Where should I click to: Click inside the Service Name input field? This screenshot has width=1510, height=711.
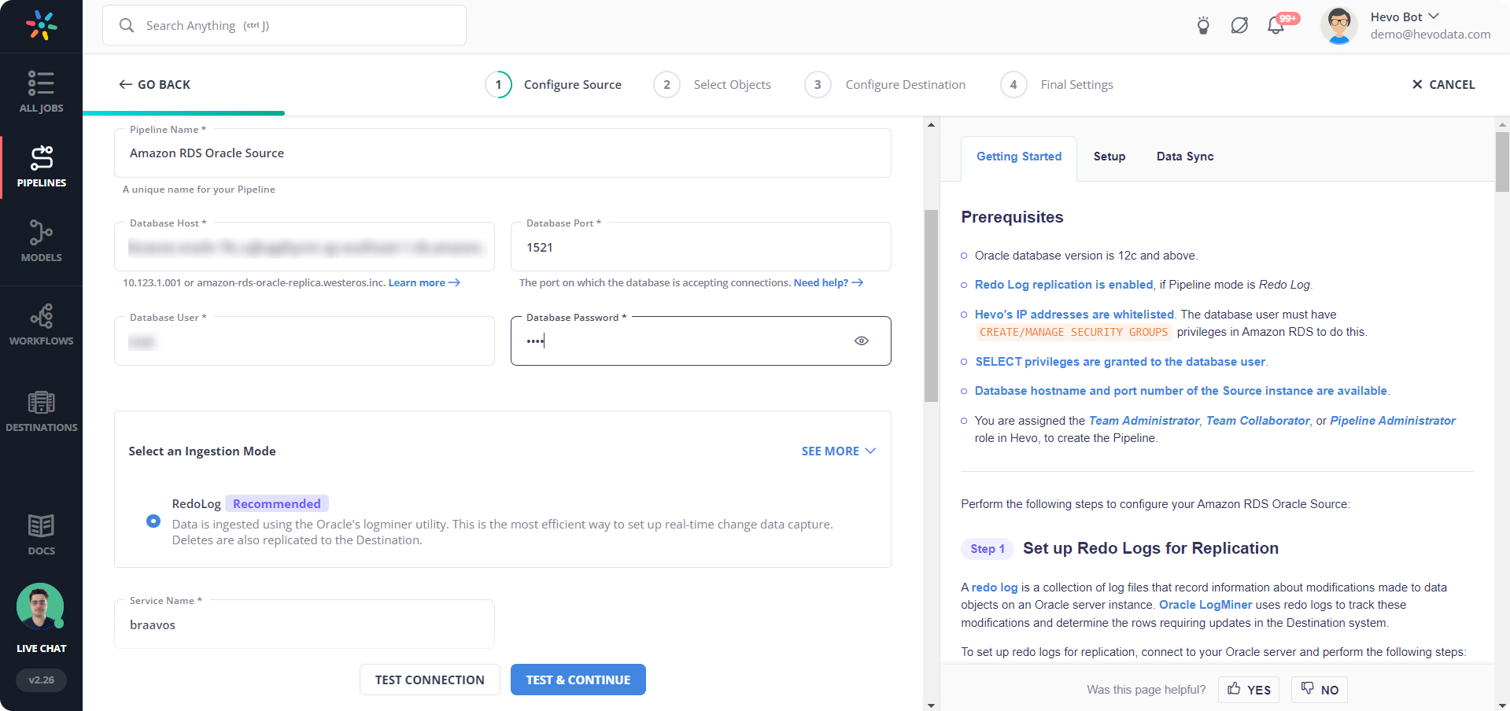[304, 624]
